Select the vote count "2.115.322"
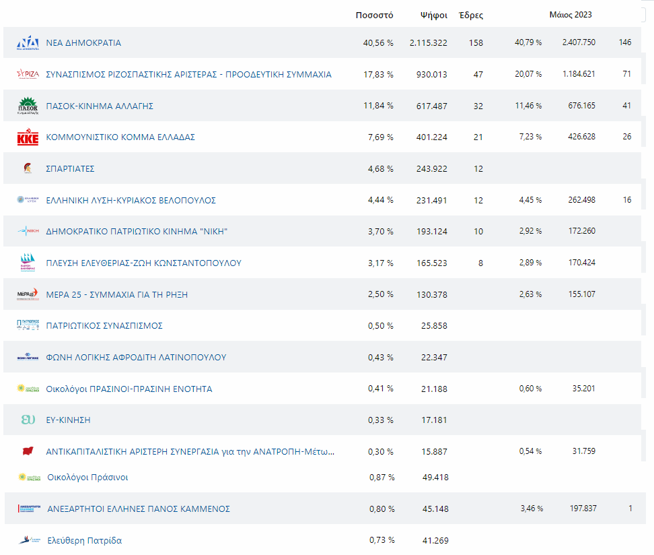This screenshot has width=654, height=555. pos(429,43)
